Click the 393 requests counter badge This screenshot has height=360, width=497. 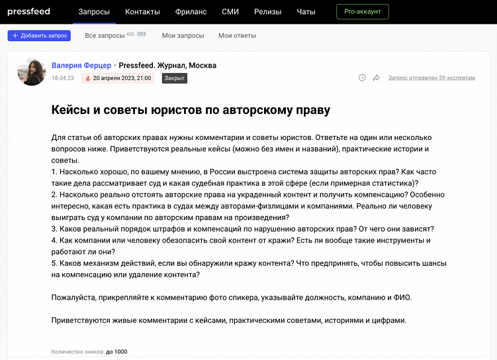pos(142,34)
